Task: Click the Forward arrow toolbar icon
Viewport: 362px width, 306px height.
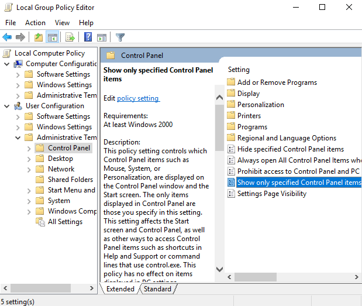Action: click(x=20, y=37)
